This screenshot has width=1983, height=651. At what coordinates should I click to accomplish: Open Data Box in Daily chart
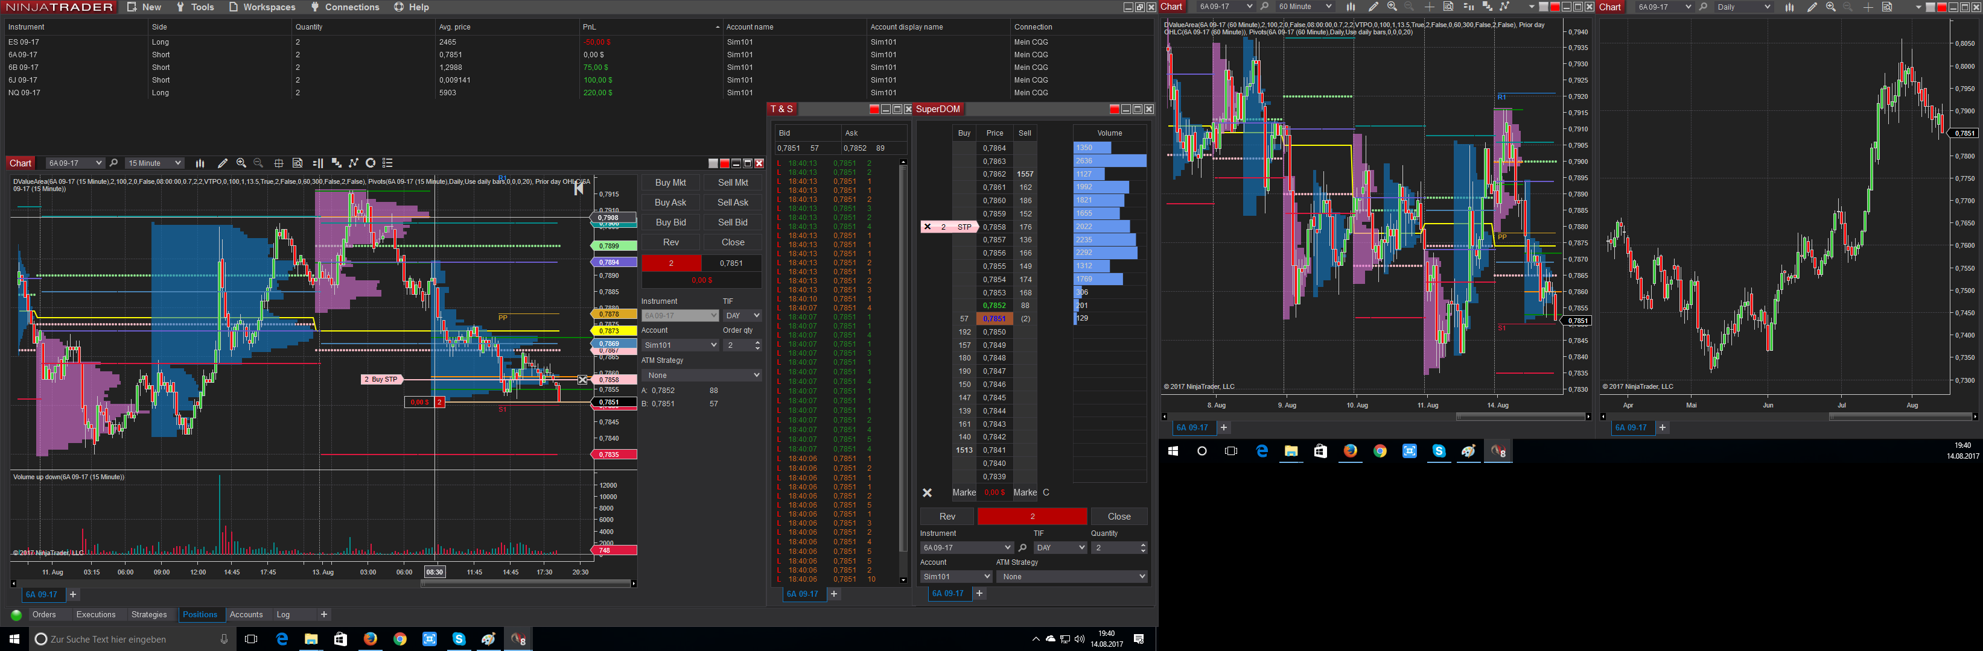click(x=1887, y=7)
